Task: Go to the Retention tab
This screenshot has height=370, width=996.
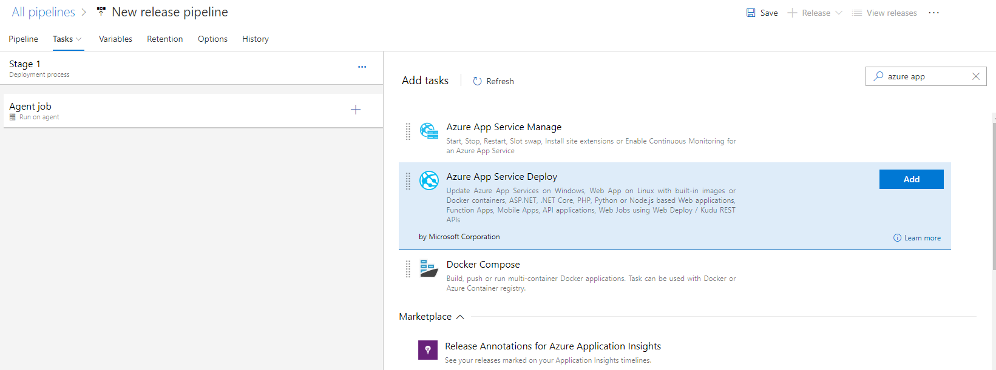Action: tap(164, 39)
